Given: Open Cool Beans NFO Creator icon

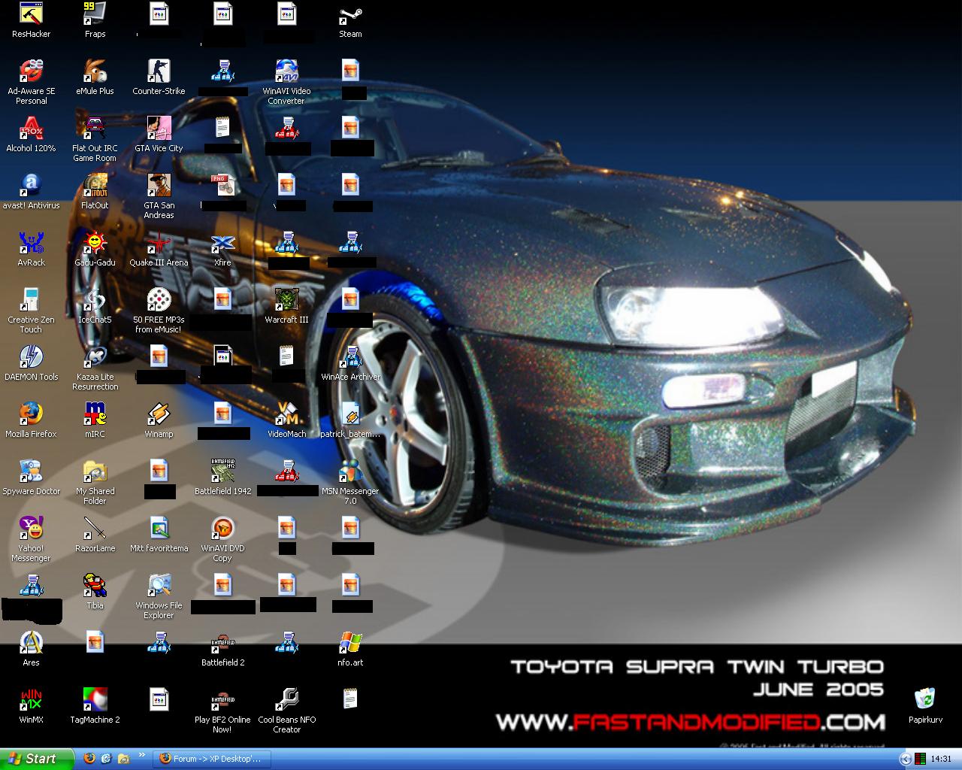Looking at the screenshot, I should click(x=286, y=711).
